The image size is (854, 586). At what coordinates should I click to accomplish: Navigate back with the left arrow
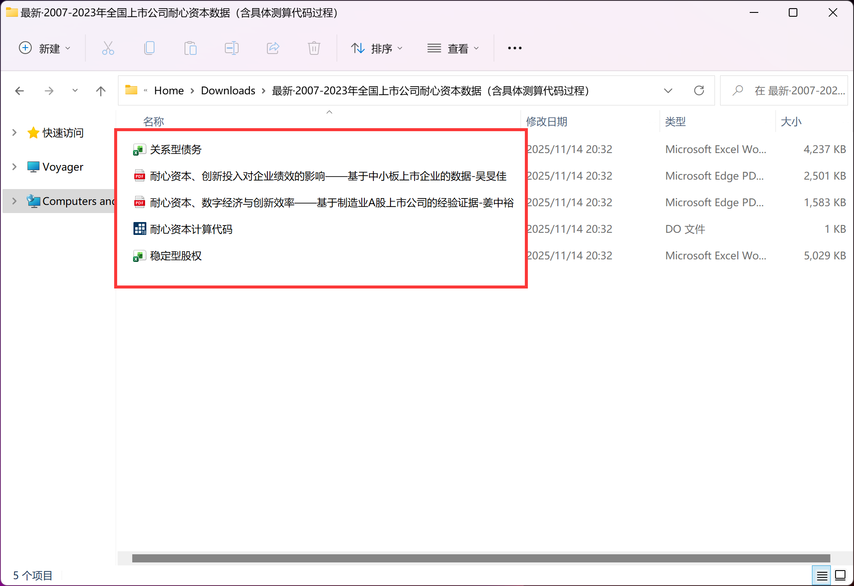click(19, 91)
